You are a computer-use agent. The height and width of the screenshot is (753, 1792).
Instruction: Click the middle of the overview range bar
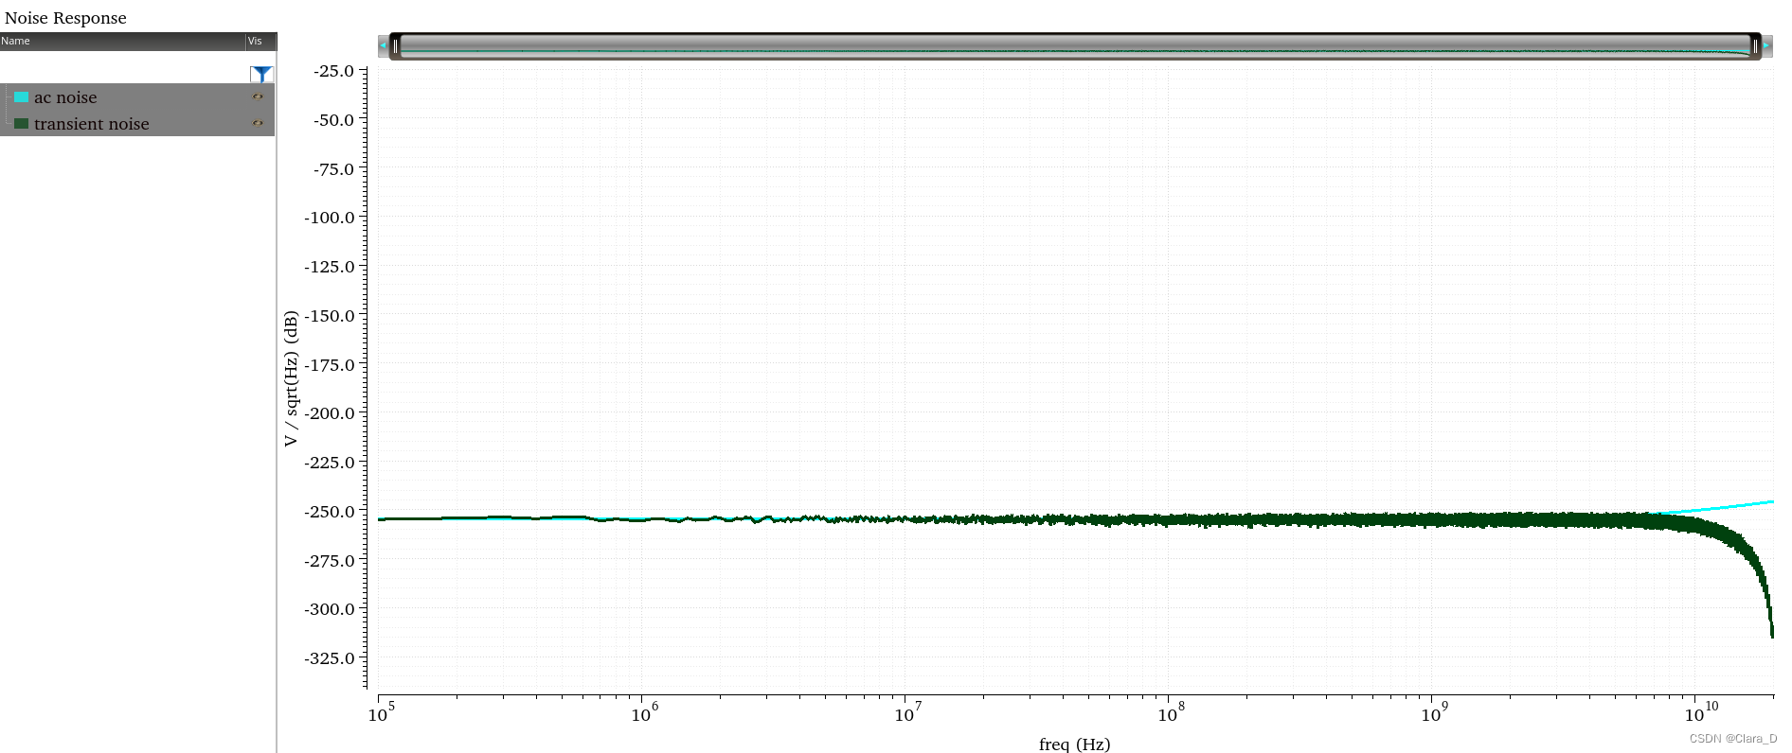click(1075, 45)
